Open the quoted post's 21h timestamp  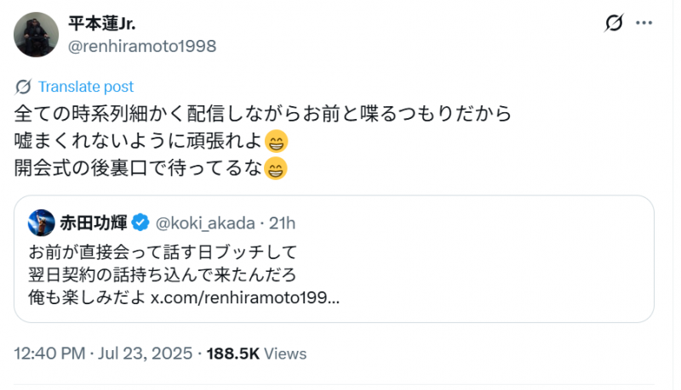coord(282,223)
